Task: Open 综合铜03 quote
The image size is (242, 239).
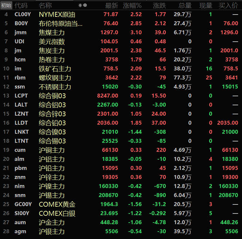Action: click(x=52, y=96)
